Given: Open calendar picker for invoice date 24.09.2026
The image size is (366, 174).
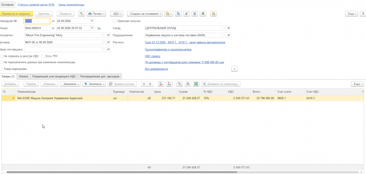Looking at the screenshot, I should pyautogui.click(x=92, y=21).
